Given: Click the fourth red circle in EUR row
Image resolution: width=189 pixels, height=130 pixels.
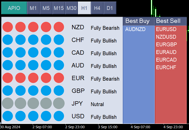Looking at the screenshot, I should (x=46, y=78).
